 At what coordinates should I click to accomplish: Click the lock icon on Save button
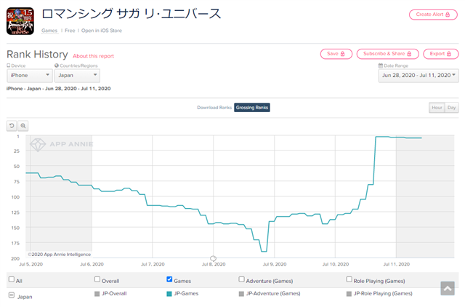point(342,54)
